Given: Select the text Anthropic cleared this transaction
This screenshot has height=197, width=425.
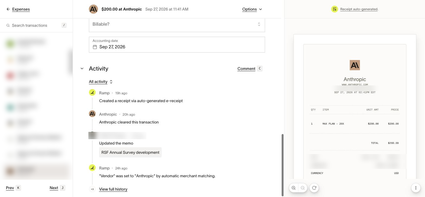Looking at the screenshot, I should pos(129,122).
